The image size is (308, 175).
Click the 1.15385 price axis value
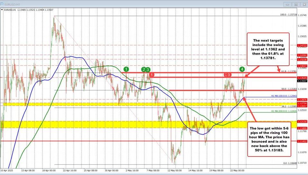tap(303, 26)
